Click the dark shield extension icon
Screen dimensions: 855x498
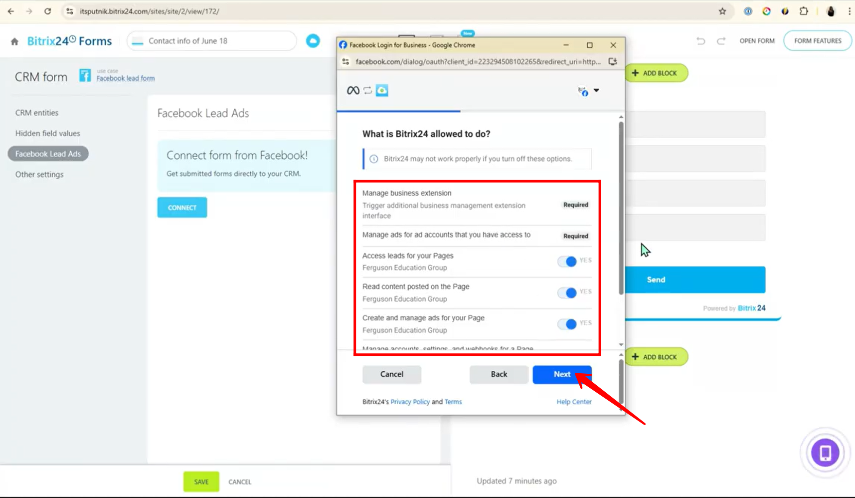click(785, 11)
